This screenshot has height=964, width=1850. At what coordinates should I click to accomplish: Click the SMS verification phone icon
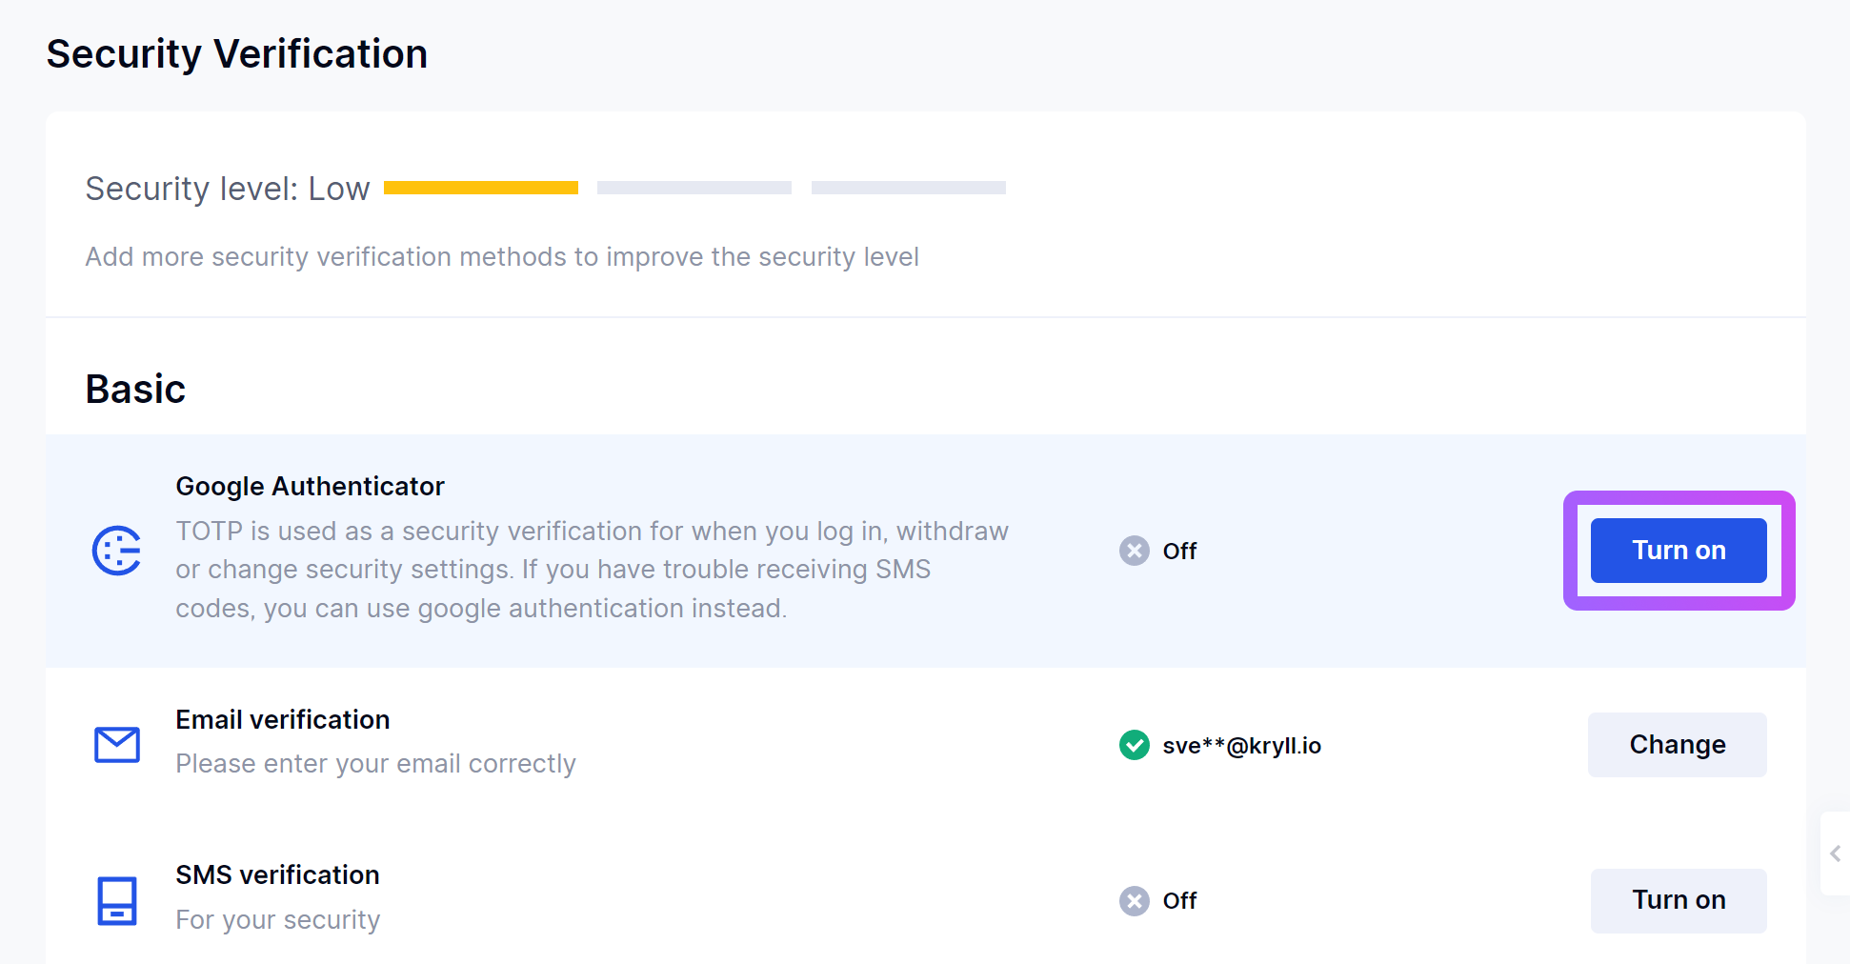click(x=117, y=901)
